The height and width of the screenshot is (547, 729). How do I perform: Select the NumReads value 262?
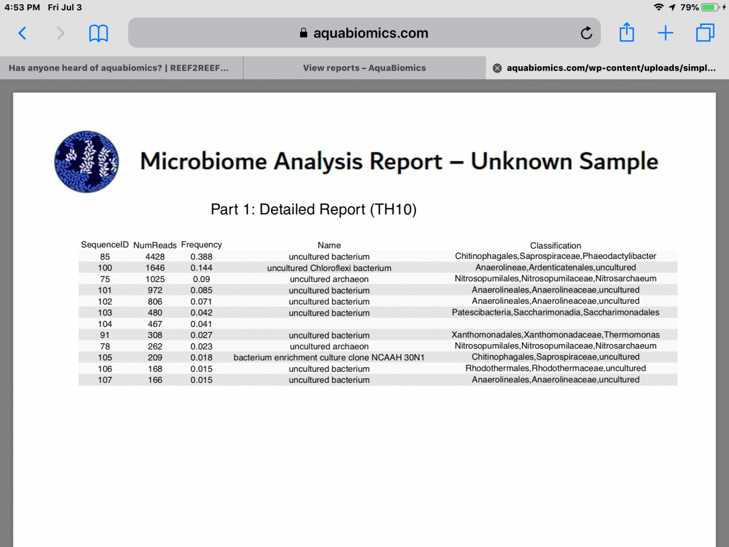[x=155, y=346]
